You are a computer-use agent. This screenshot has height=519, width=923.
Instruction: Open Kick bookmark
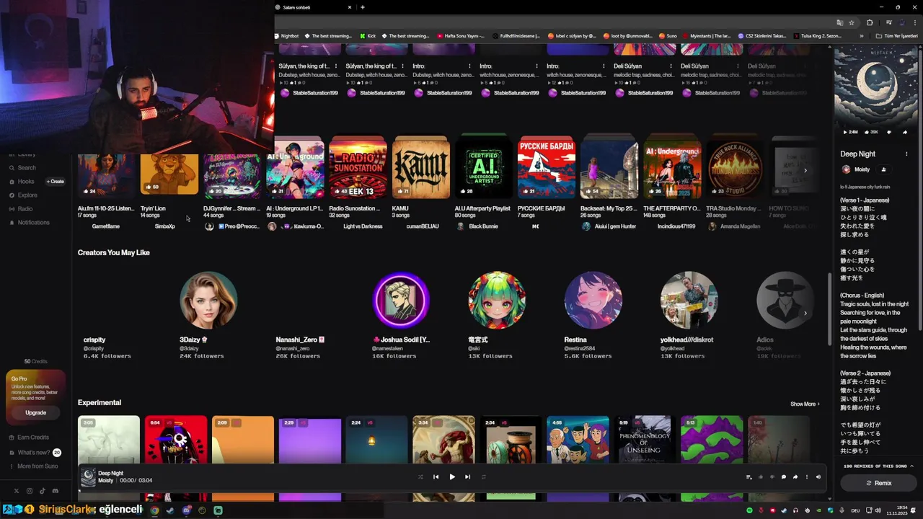[x=368, y=35]
